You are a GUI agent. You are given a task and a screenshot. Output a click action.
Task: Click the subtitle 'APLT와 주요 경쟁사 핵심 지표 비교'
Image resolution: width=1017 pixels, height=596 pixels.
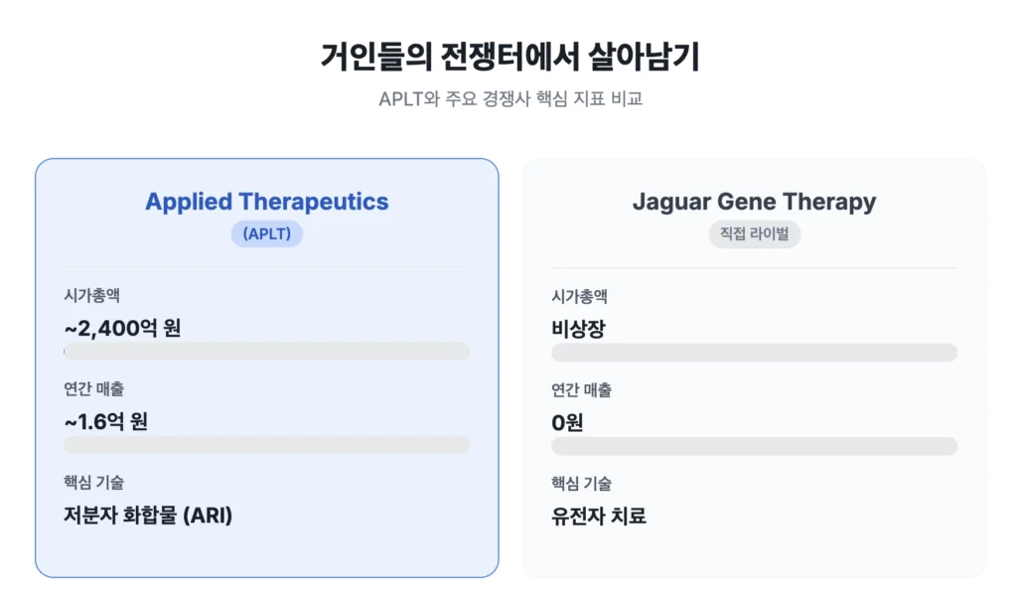point(508,100)
